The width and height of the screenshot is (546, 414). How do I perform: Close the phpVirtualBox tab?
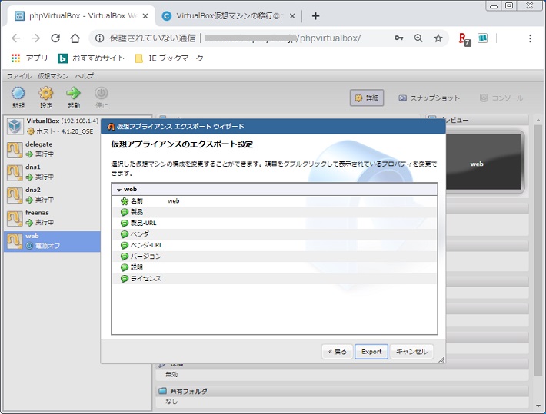(145, 16)
